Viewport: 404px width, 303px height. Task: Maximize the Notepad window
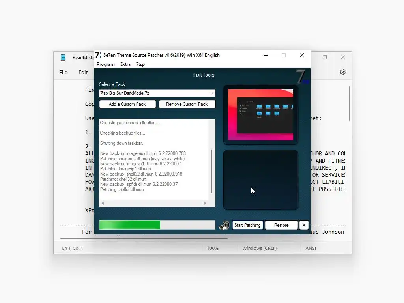(325, 57)
